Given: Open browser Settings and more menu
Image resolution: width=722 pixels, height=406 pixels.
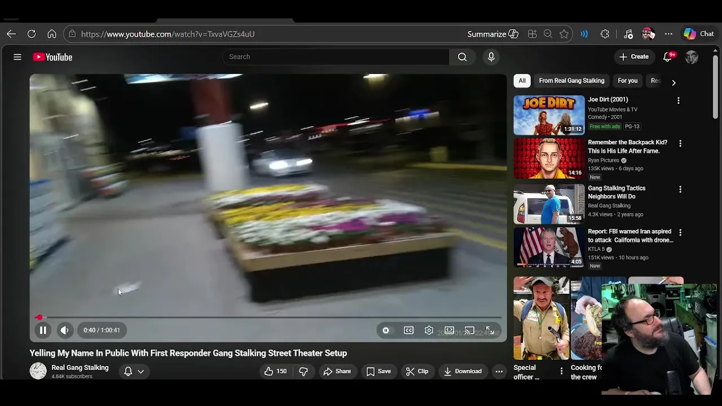Looking at the screenshot, I should pos(668,34).
